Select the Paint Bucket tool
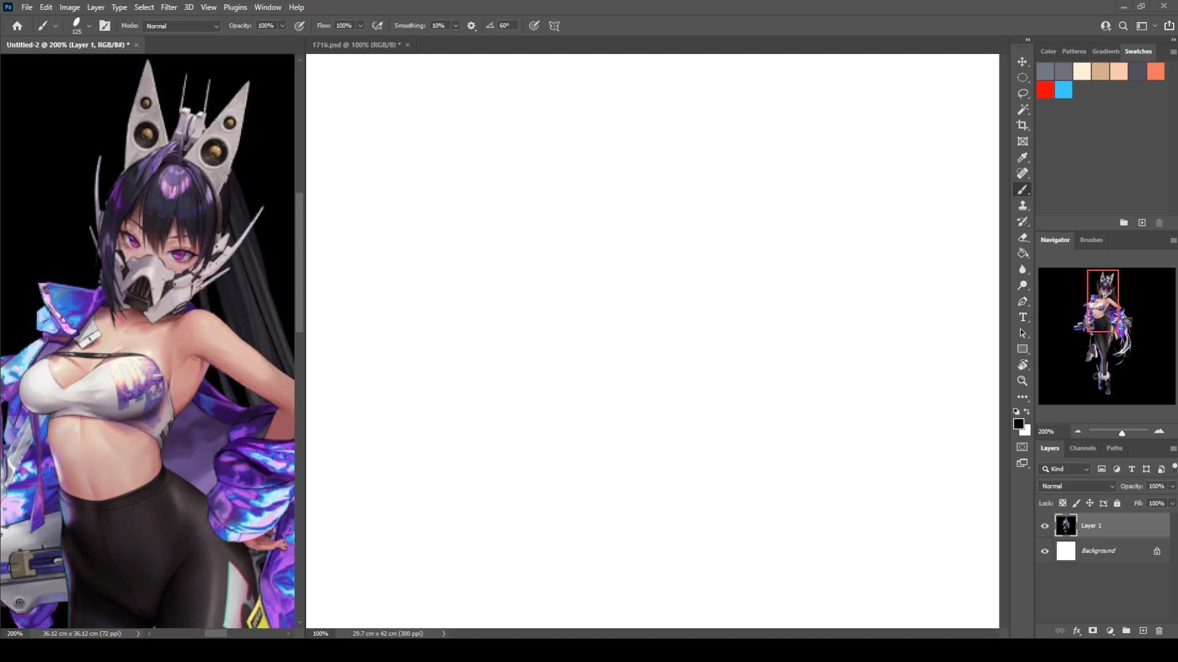The width and height of the screenshot is (1178, 662). tap(1022, 253)
